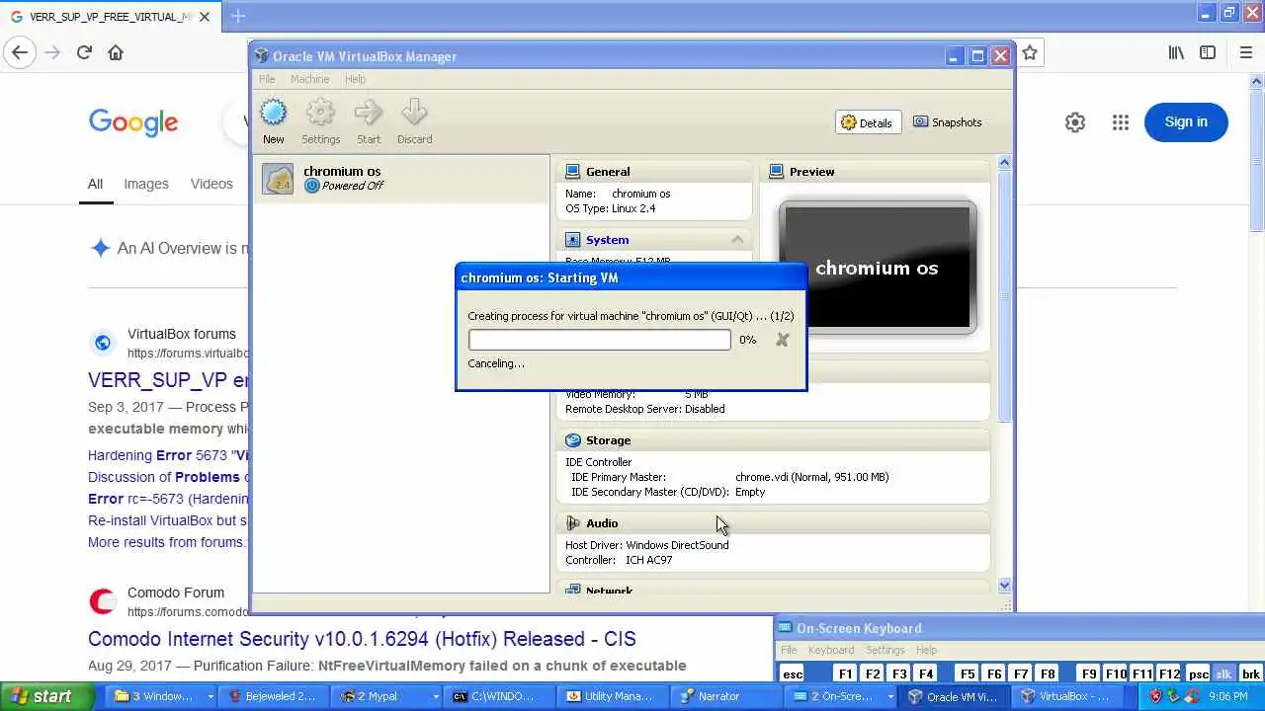Open the VirtualBox Machine menu
Viewport: 1265px width, 711px height.
(309, 79)
